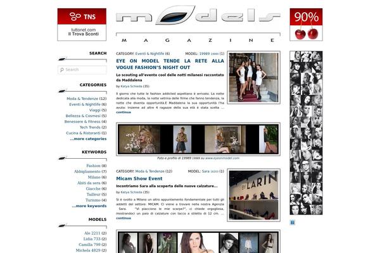Viewport: 380px width, 253px height.
Task: Open the Eventi & Nightlife category in sidebar
Action: click(85, 104)
